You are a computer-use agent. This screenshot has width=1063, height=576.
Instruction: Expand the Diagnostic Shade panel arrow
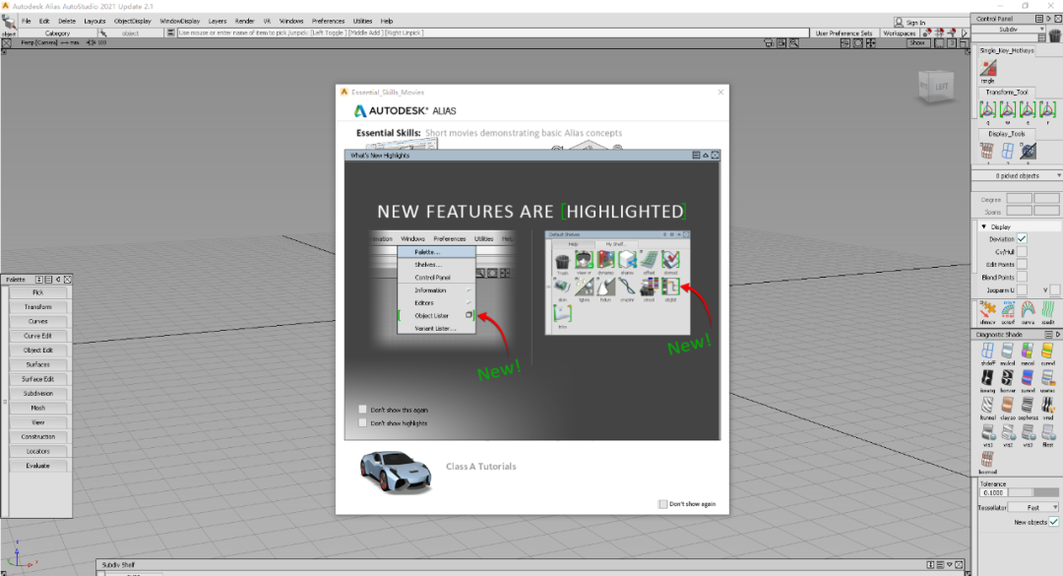point(1057,335)
